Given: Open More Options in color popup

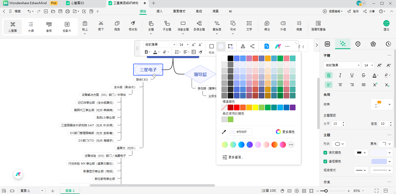Looking at the screenshot, I should tap(233, 157).
